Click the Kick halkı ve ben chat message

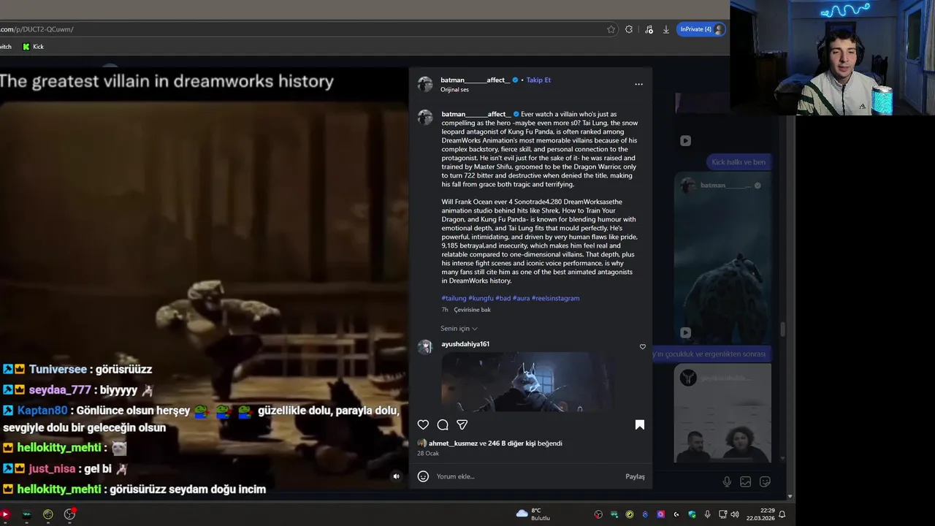click(x=739, y=162)
